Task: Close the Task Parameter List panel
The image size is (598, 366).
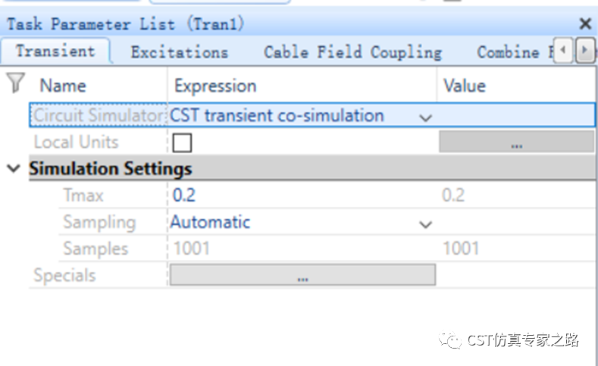Action: click(584, 23)
